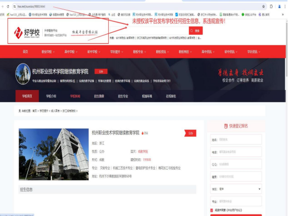288x216 pixels.
Task: Expand the 高中学校 navigation menu
Action: [x=71, y=52]
